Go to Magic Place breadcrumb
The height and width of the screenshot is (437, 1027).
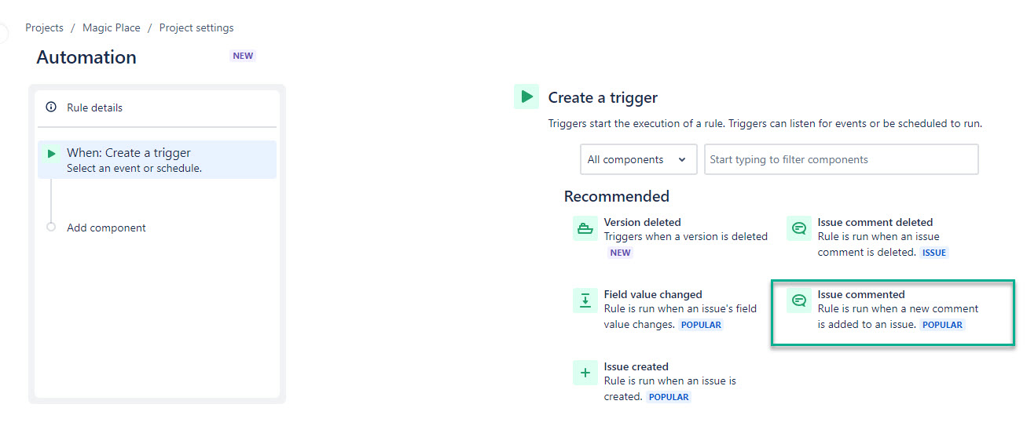(x=112, y=27)
